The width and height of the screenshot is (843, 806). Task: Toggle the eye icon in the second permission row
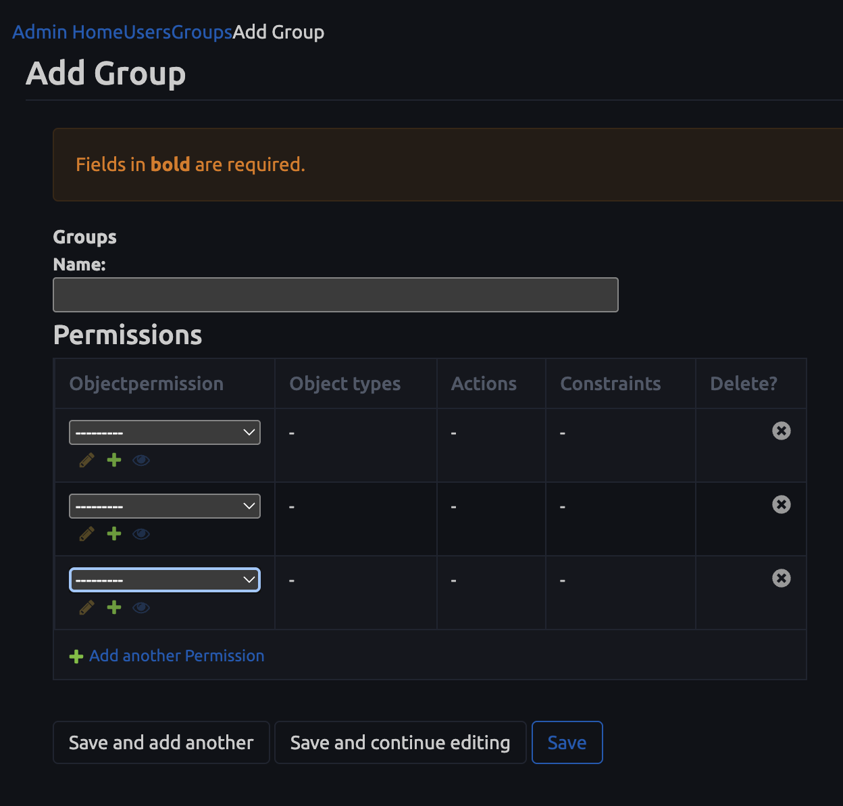(x=141, y=534)
